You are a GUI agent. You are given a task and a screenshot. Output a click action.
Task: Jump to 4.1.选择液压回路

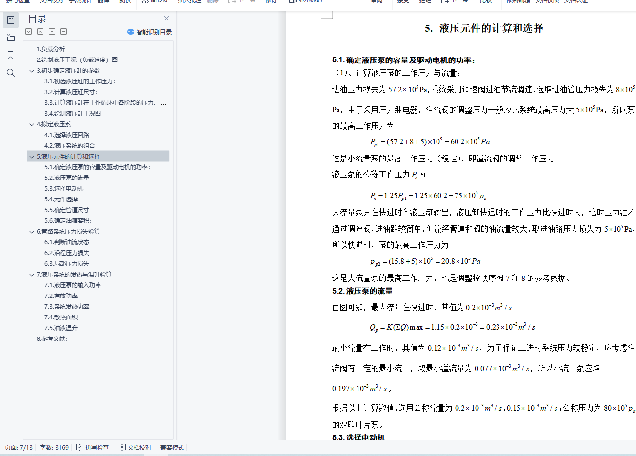(x=67, y=135)
